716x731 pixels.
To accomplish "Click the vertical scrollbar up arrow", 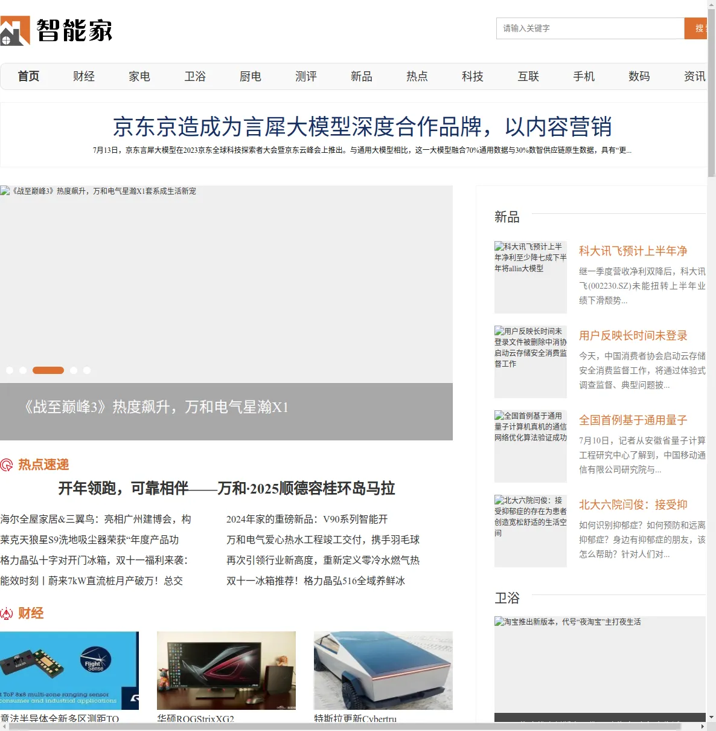I will [711, 5].
